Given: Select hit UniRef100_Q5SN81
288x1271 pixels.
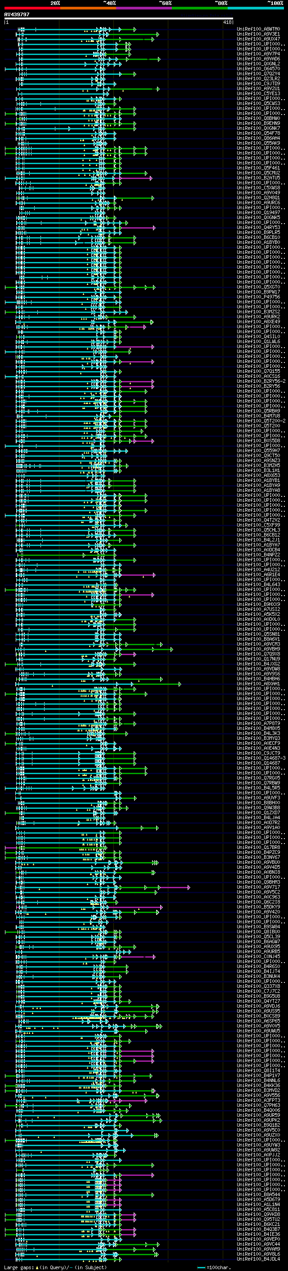Looking at the screenshot, I should pos(258,634).
